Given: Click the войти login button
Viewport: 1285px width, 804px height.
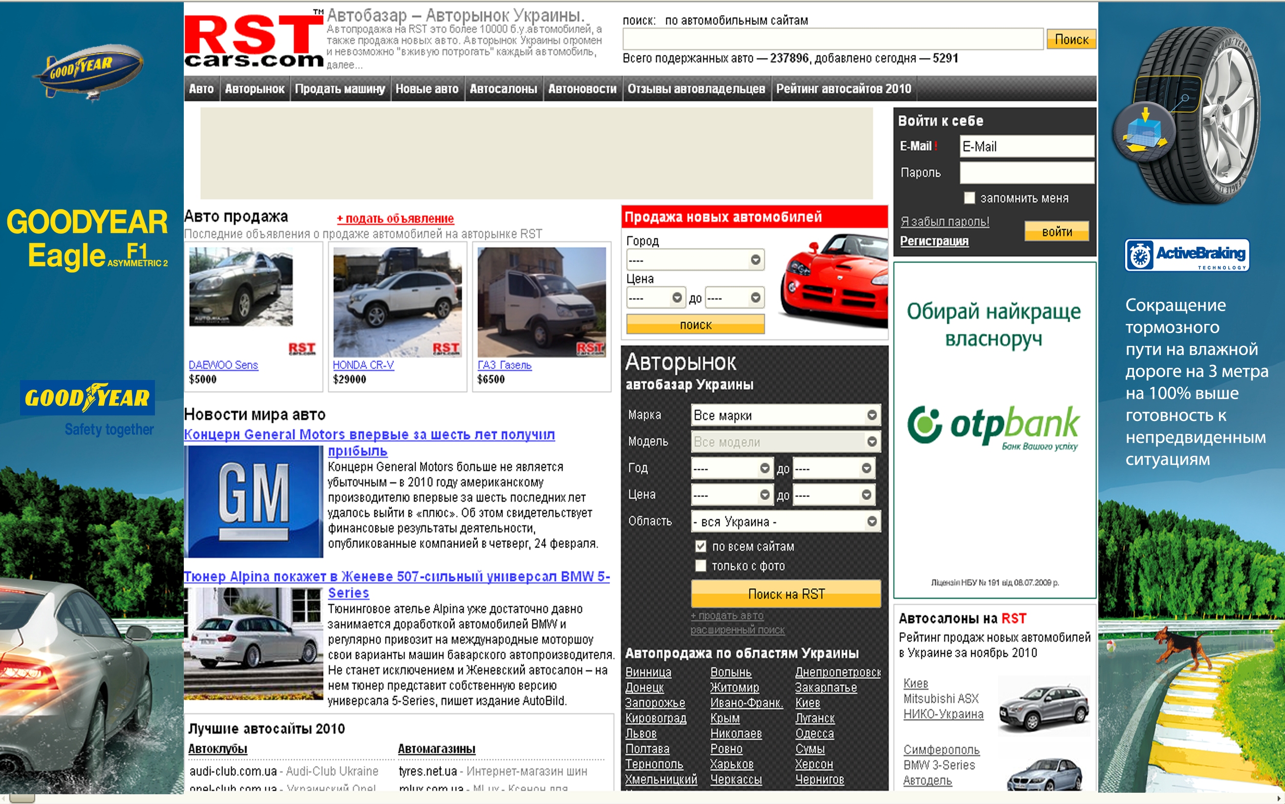Looking at the screenshot, I should click(1057, 232).
